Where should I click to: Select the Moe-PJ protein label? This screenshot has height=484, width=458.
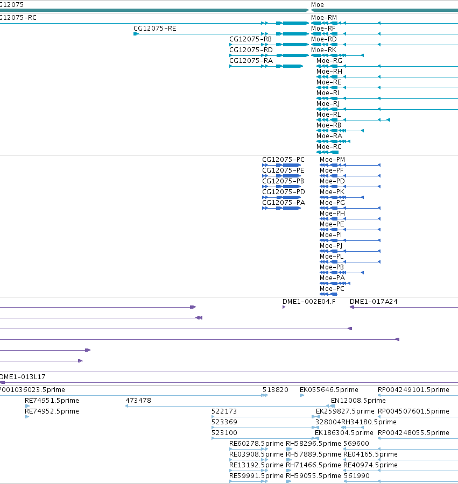331,246
